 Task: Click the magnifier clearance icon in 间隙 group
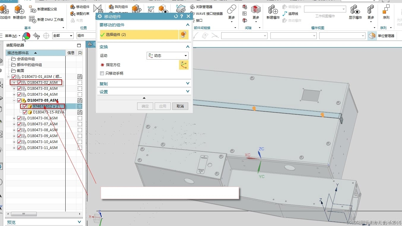245,20
